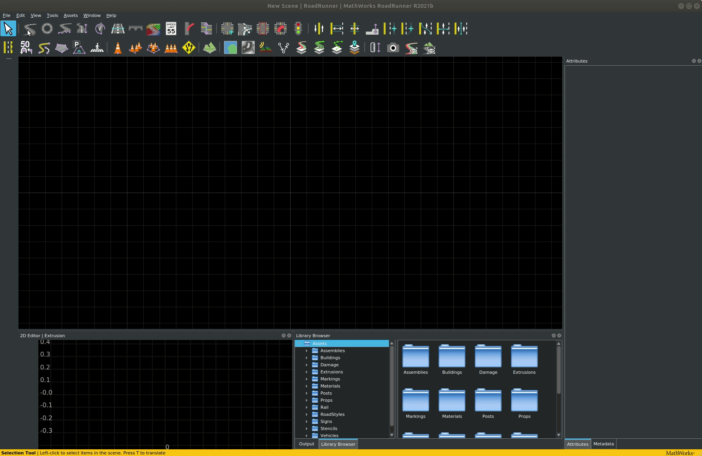Expand the Vehicles folder arrow

[307, 436]
